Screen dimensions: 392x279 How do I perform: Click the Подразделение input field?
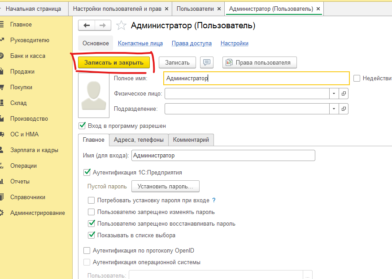point(247,109)
